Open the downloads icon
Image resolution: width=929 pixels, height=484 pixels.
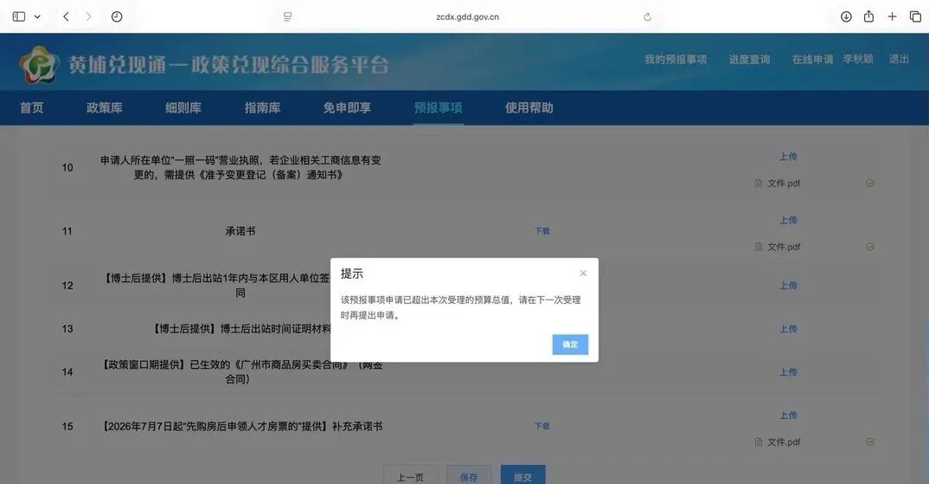pos(846,16)
